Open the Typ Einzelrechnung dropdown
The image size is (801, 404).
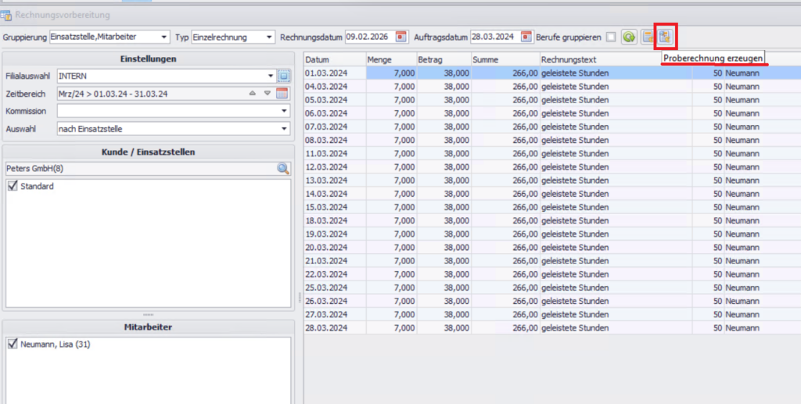tap(269, 37)
